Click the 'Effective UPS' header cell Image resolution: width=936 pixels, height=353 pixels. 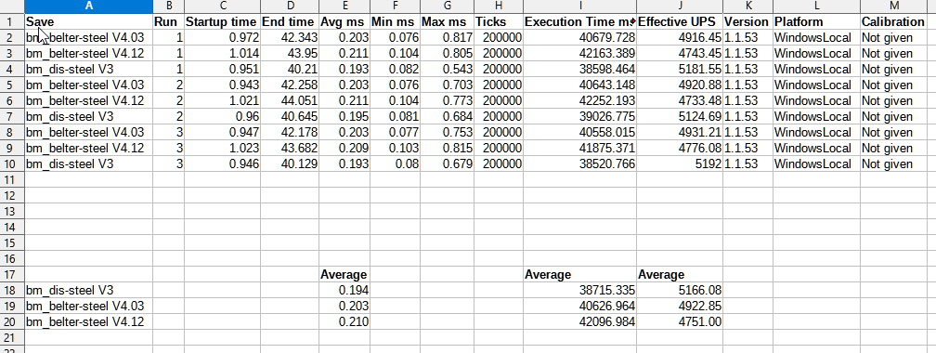pos(680,21)
